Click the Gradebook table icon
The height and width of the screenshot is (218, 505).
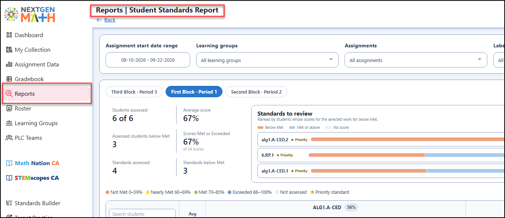click(9, 79)
